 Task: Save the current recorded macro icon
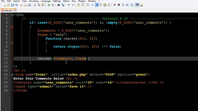click(x=131, y=5)
